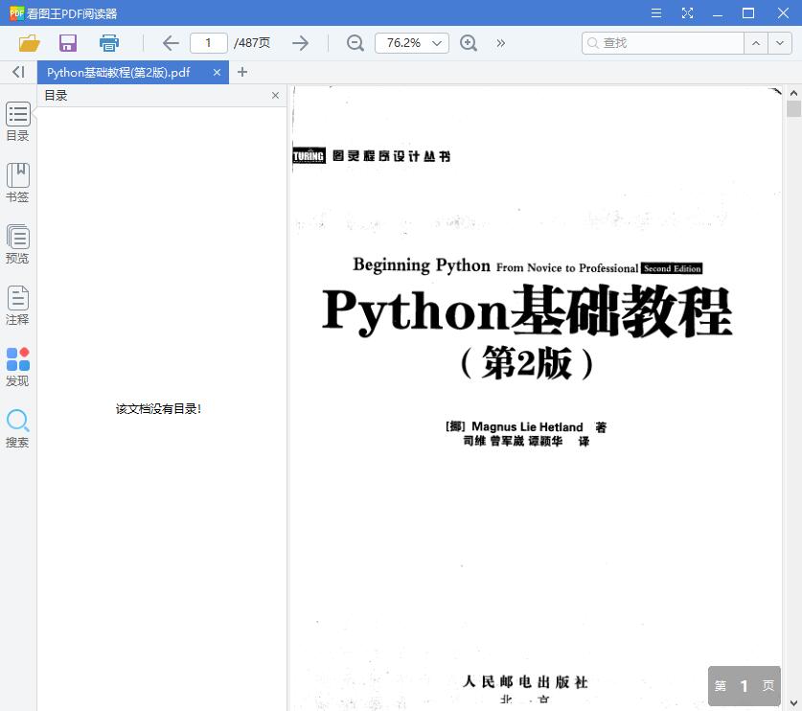Screen dimensions: 802x711
Task: Find next match with down arrow
Action: 780,43
